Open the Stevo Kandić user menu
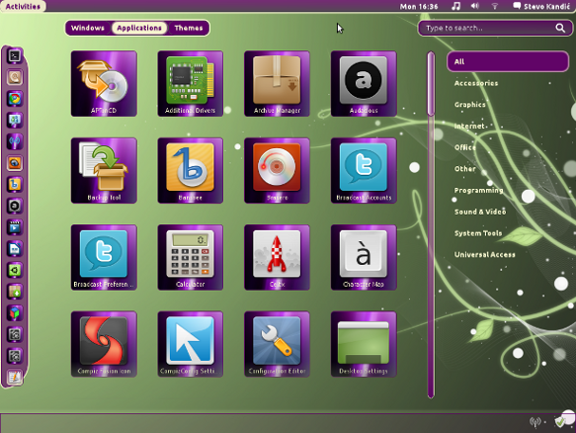 coord(541,6)
